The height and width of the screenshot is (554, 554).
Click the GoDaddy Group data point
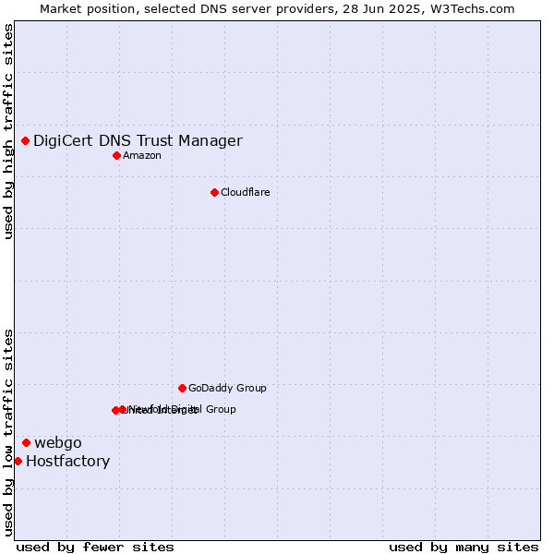click(182, 389)
